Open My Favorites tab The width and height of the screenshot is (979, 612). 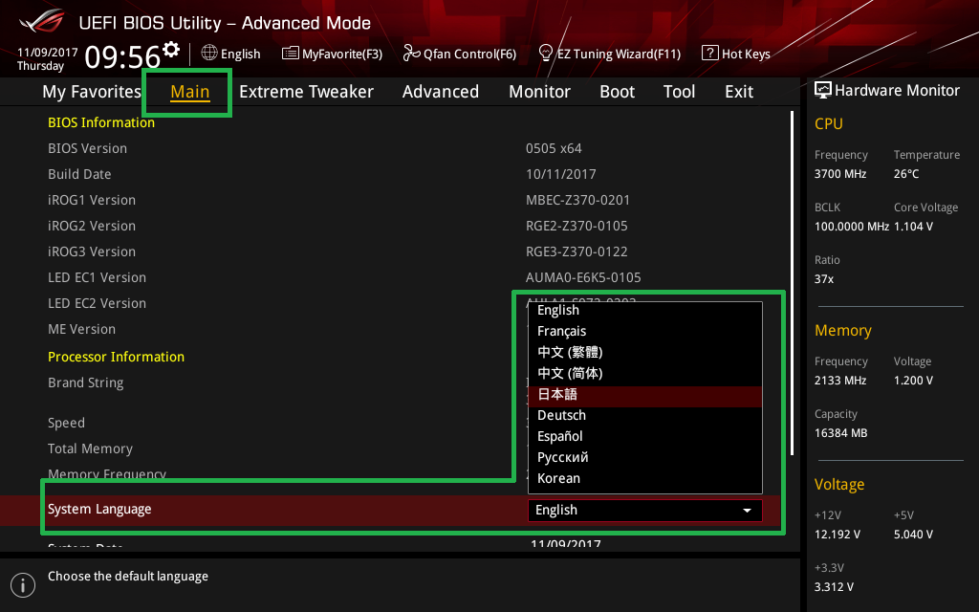point(92,92)
